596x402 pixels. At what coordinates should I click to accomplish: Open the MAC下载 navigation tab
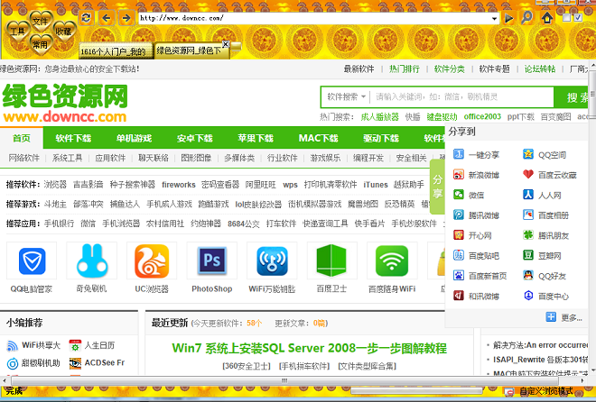click(318, 138)
